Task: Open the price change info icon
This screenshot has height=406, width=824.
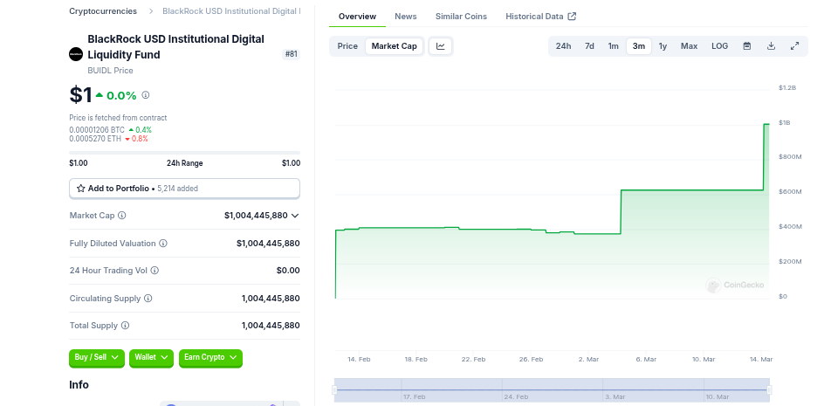Action: click(146, 95)
